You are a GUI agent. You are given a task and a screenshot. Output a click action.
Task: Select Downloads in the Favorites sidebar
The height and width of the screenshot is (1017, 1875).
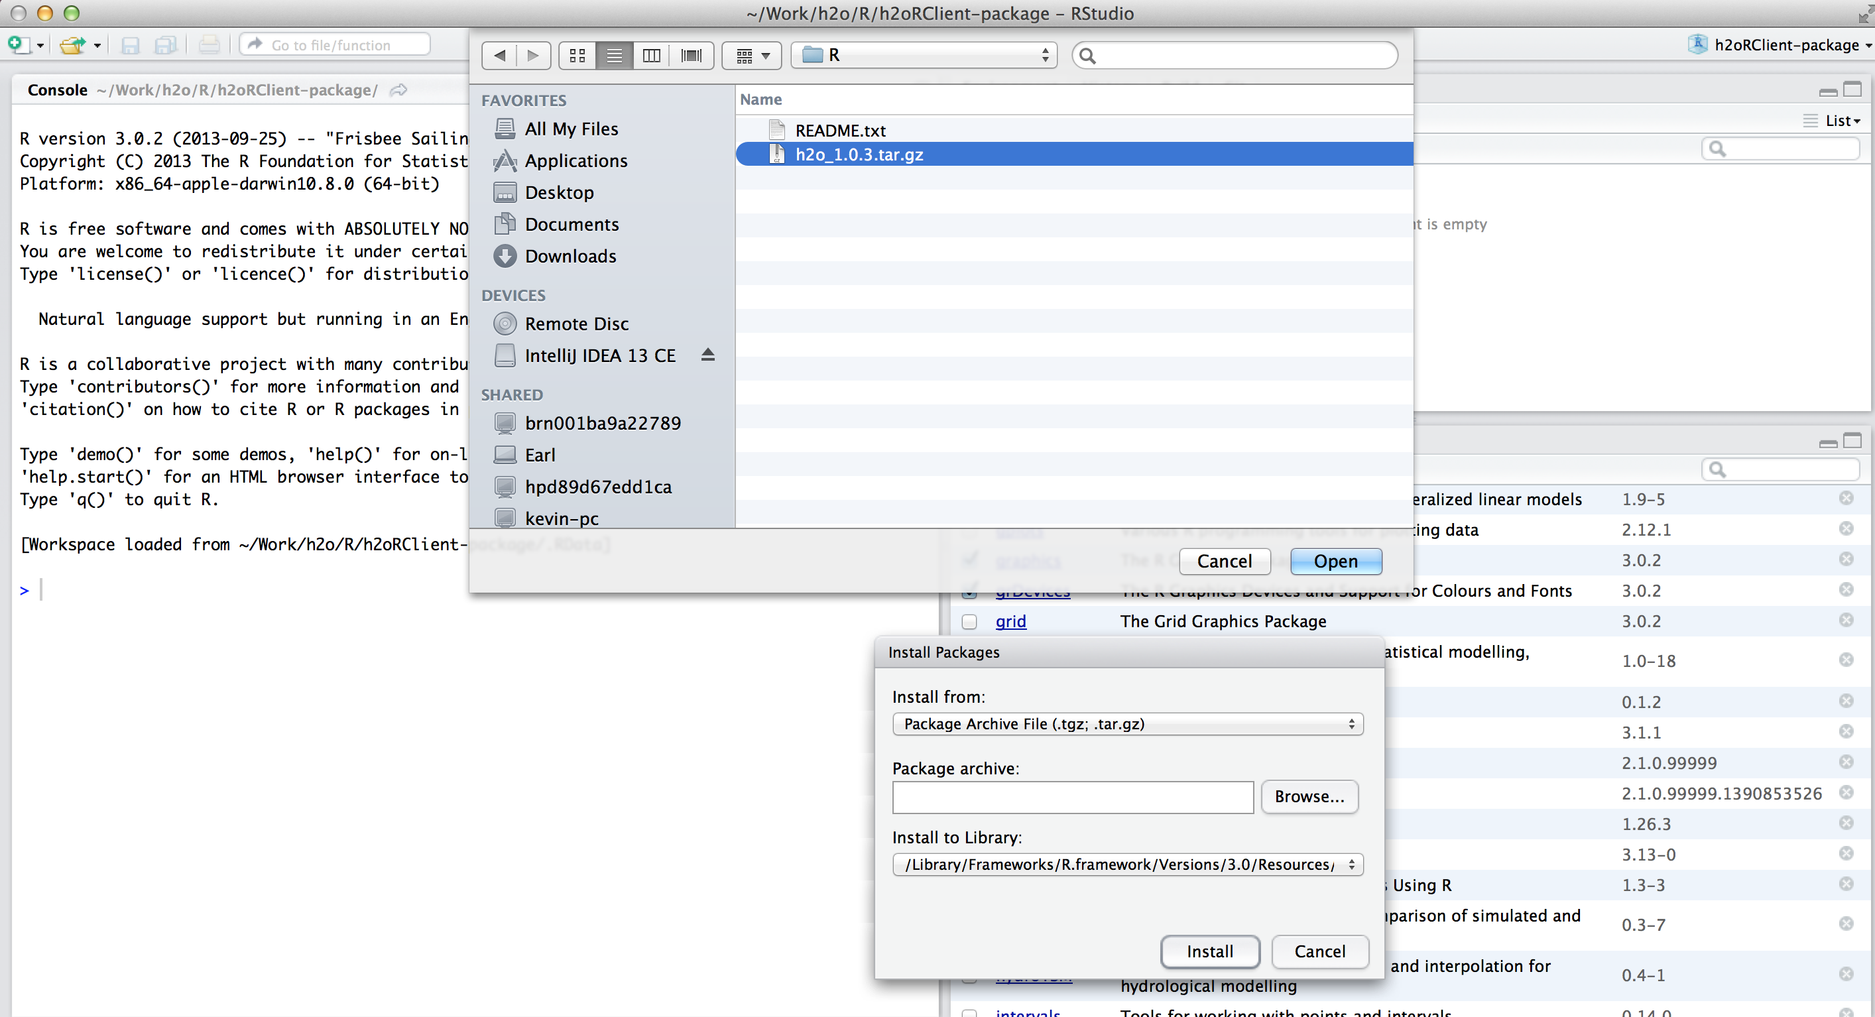click(570, 257)
